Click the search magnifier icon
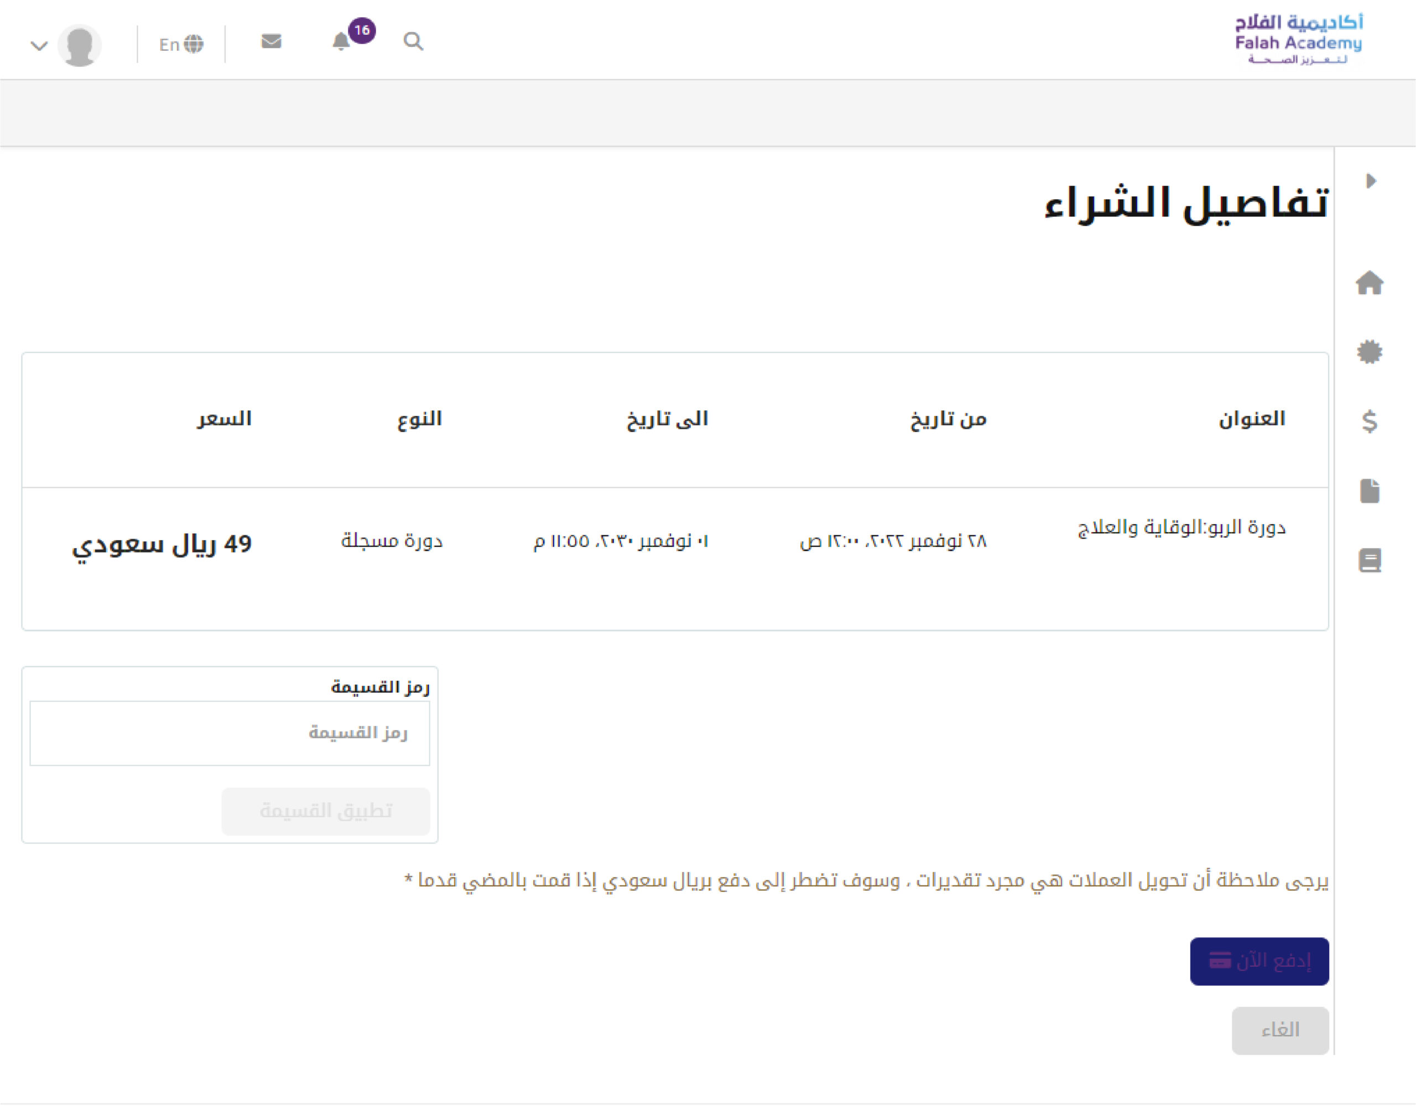 click(413, 41)
